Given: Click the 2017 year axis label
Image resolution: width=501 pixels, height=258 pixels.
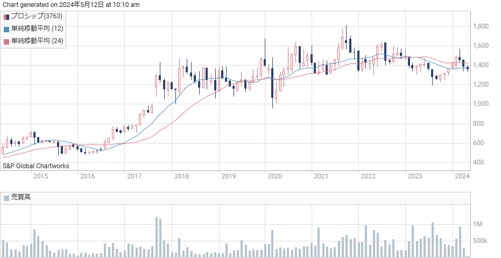Looking at the screenshot, I should (x=134, y=176).
